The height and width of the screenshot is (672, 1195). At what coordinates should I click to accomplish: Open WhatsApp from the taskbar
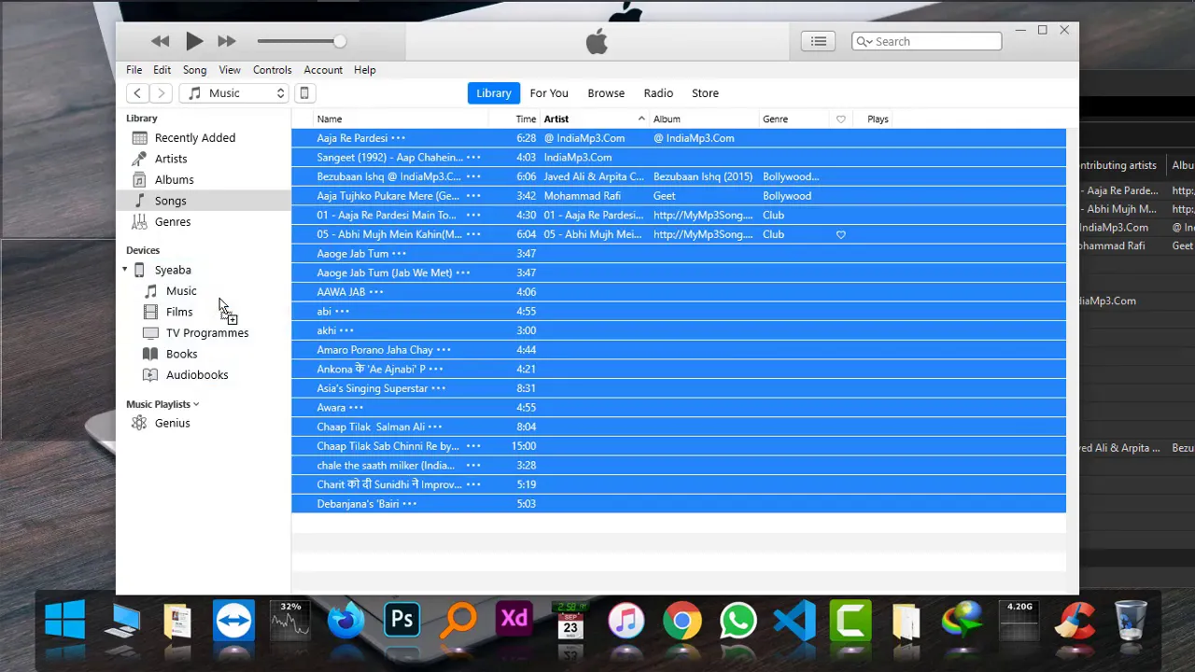[x=738, y=620]
